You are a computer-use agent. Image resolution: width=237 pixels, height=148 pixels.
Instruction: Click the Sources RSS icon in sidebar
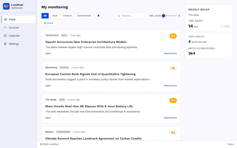(5, 28)
